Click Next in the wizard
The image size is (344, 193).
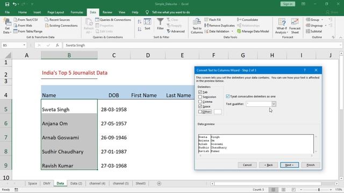pos(289,165)
